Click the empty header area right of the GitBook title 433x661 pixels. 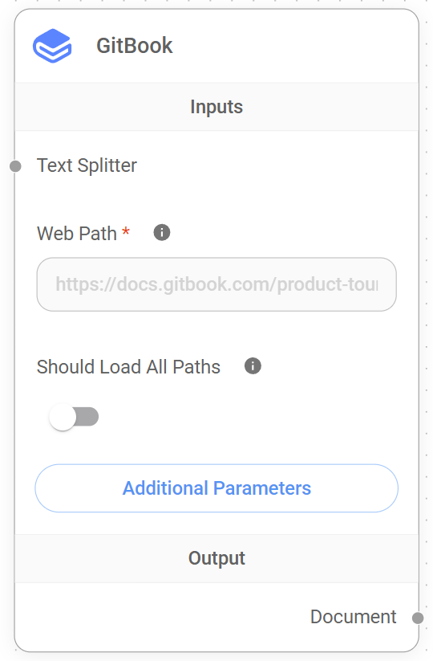tap(294, 46)
